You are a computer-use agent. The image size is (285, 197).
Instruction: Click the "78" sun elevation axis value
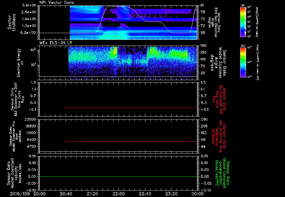tap(203, 12)
